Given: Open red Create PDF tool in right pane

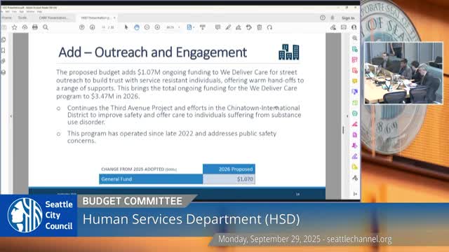Looking at the screenshot, I should (355, 71).
